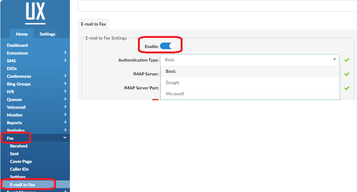
Task: Click the IMAP Server Port green checkmark
Action: [347, 88]
